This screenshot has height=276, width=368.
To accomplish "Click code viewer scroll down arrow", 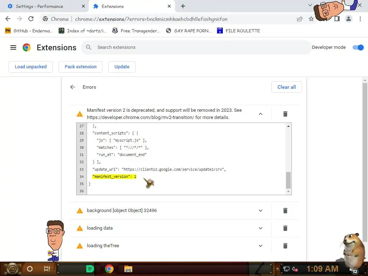I will (289, 192).
